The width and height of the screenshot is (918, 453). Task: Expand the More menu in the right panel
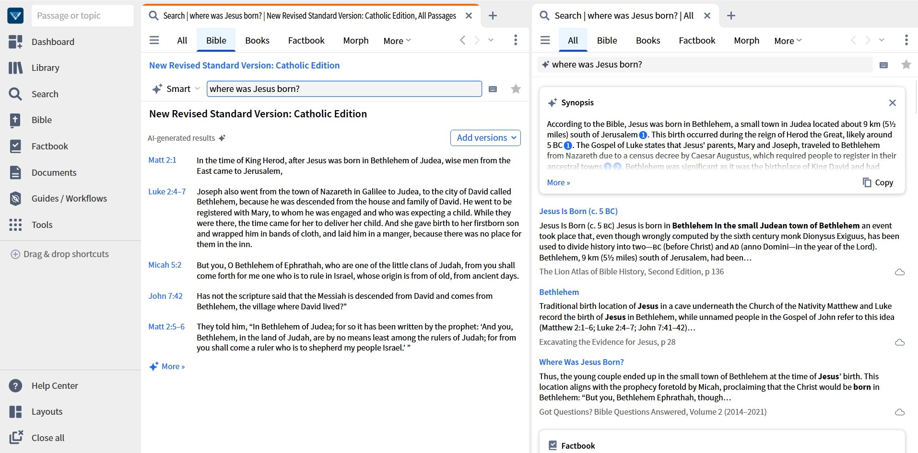point(788,41)
